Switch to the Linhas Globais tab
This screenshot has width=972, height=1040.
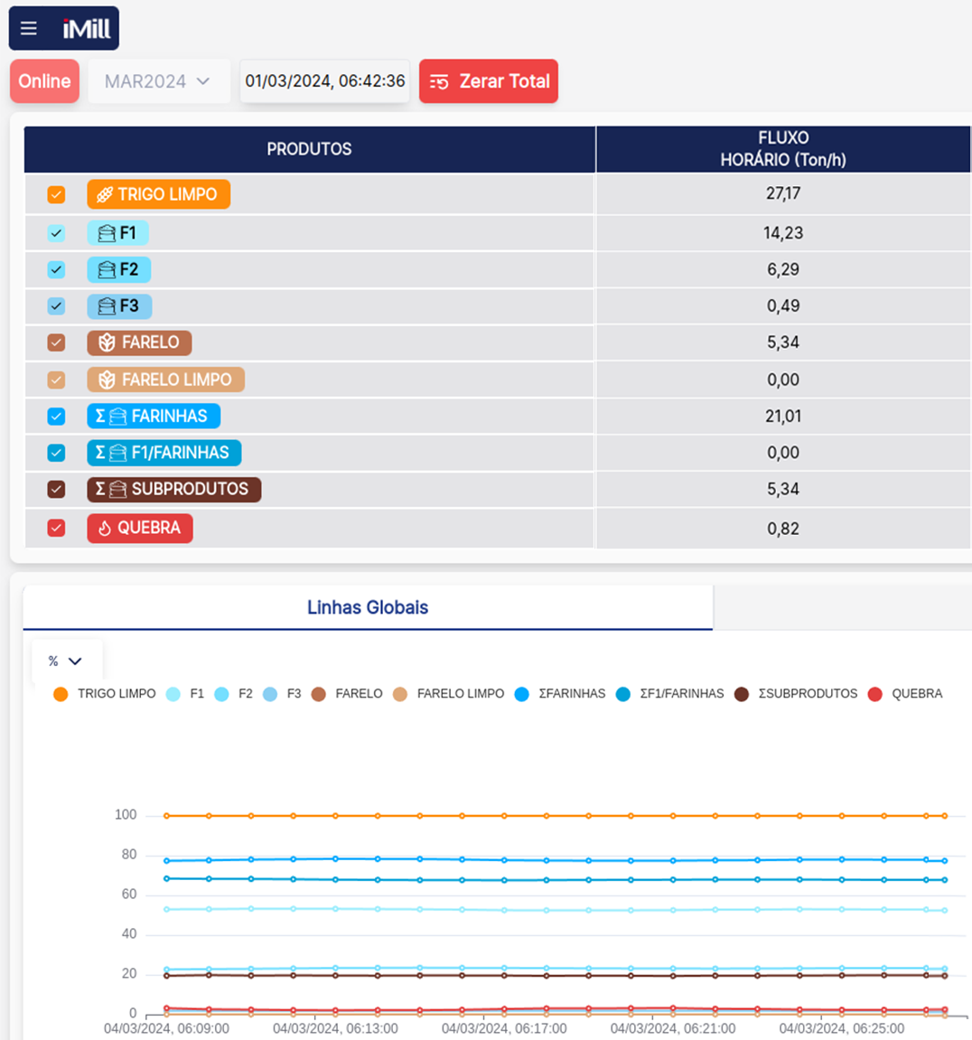[x=368, y=607]
